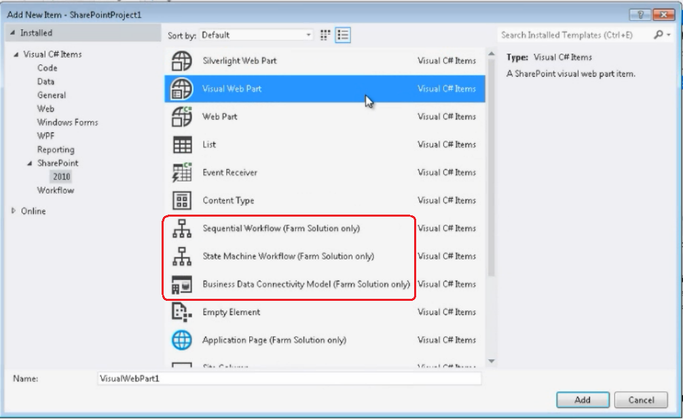Image resolution: width=683 pixels, height=419 pixels.
Task: Click the template list scroll down arrow
Action: coord(492,361)
